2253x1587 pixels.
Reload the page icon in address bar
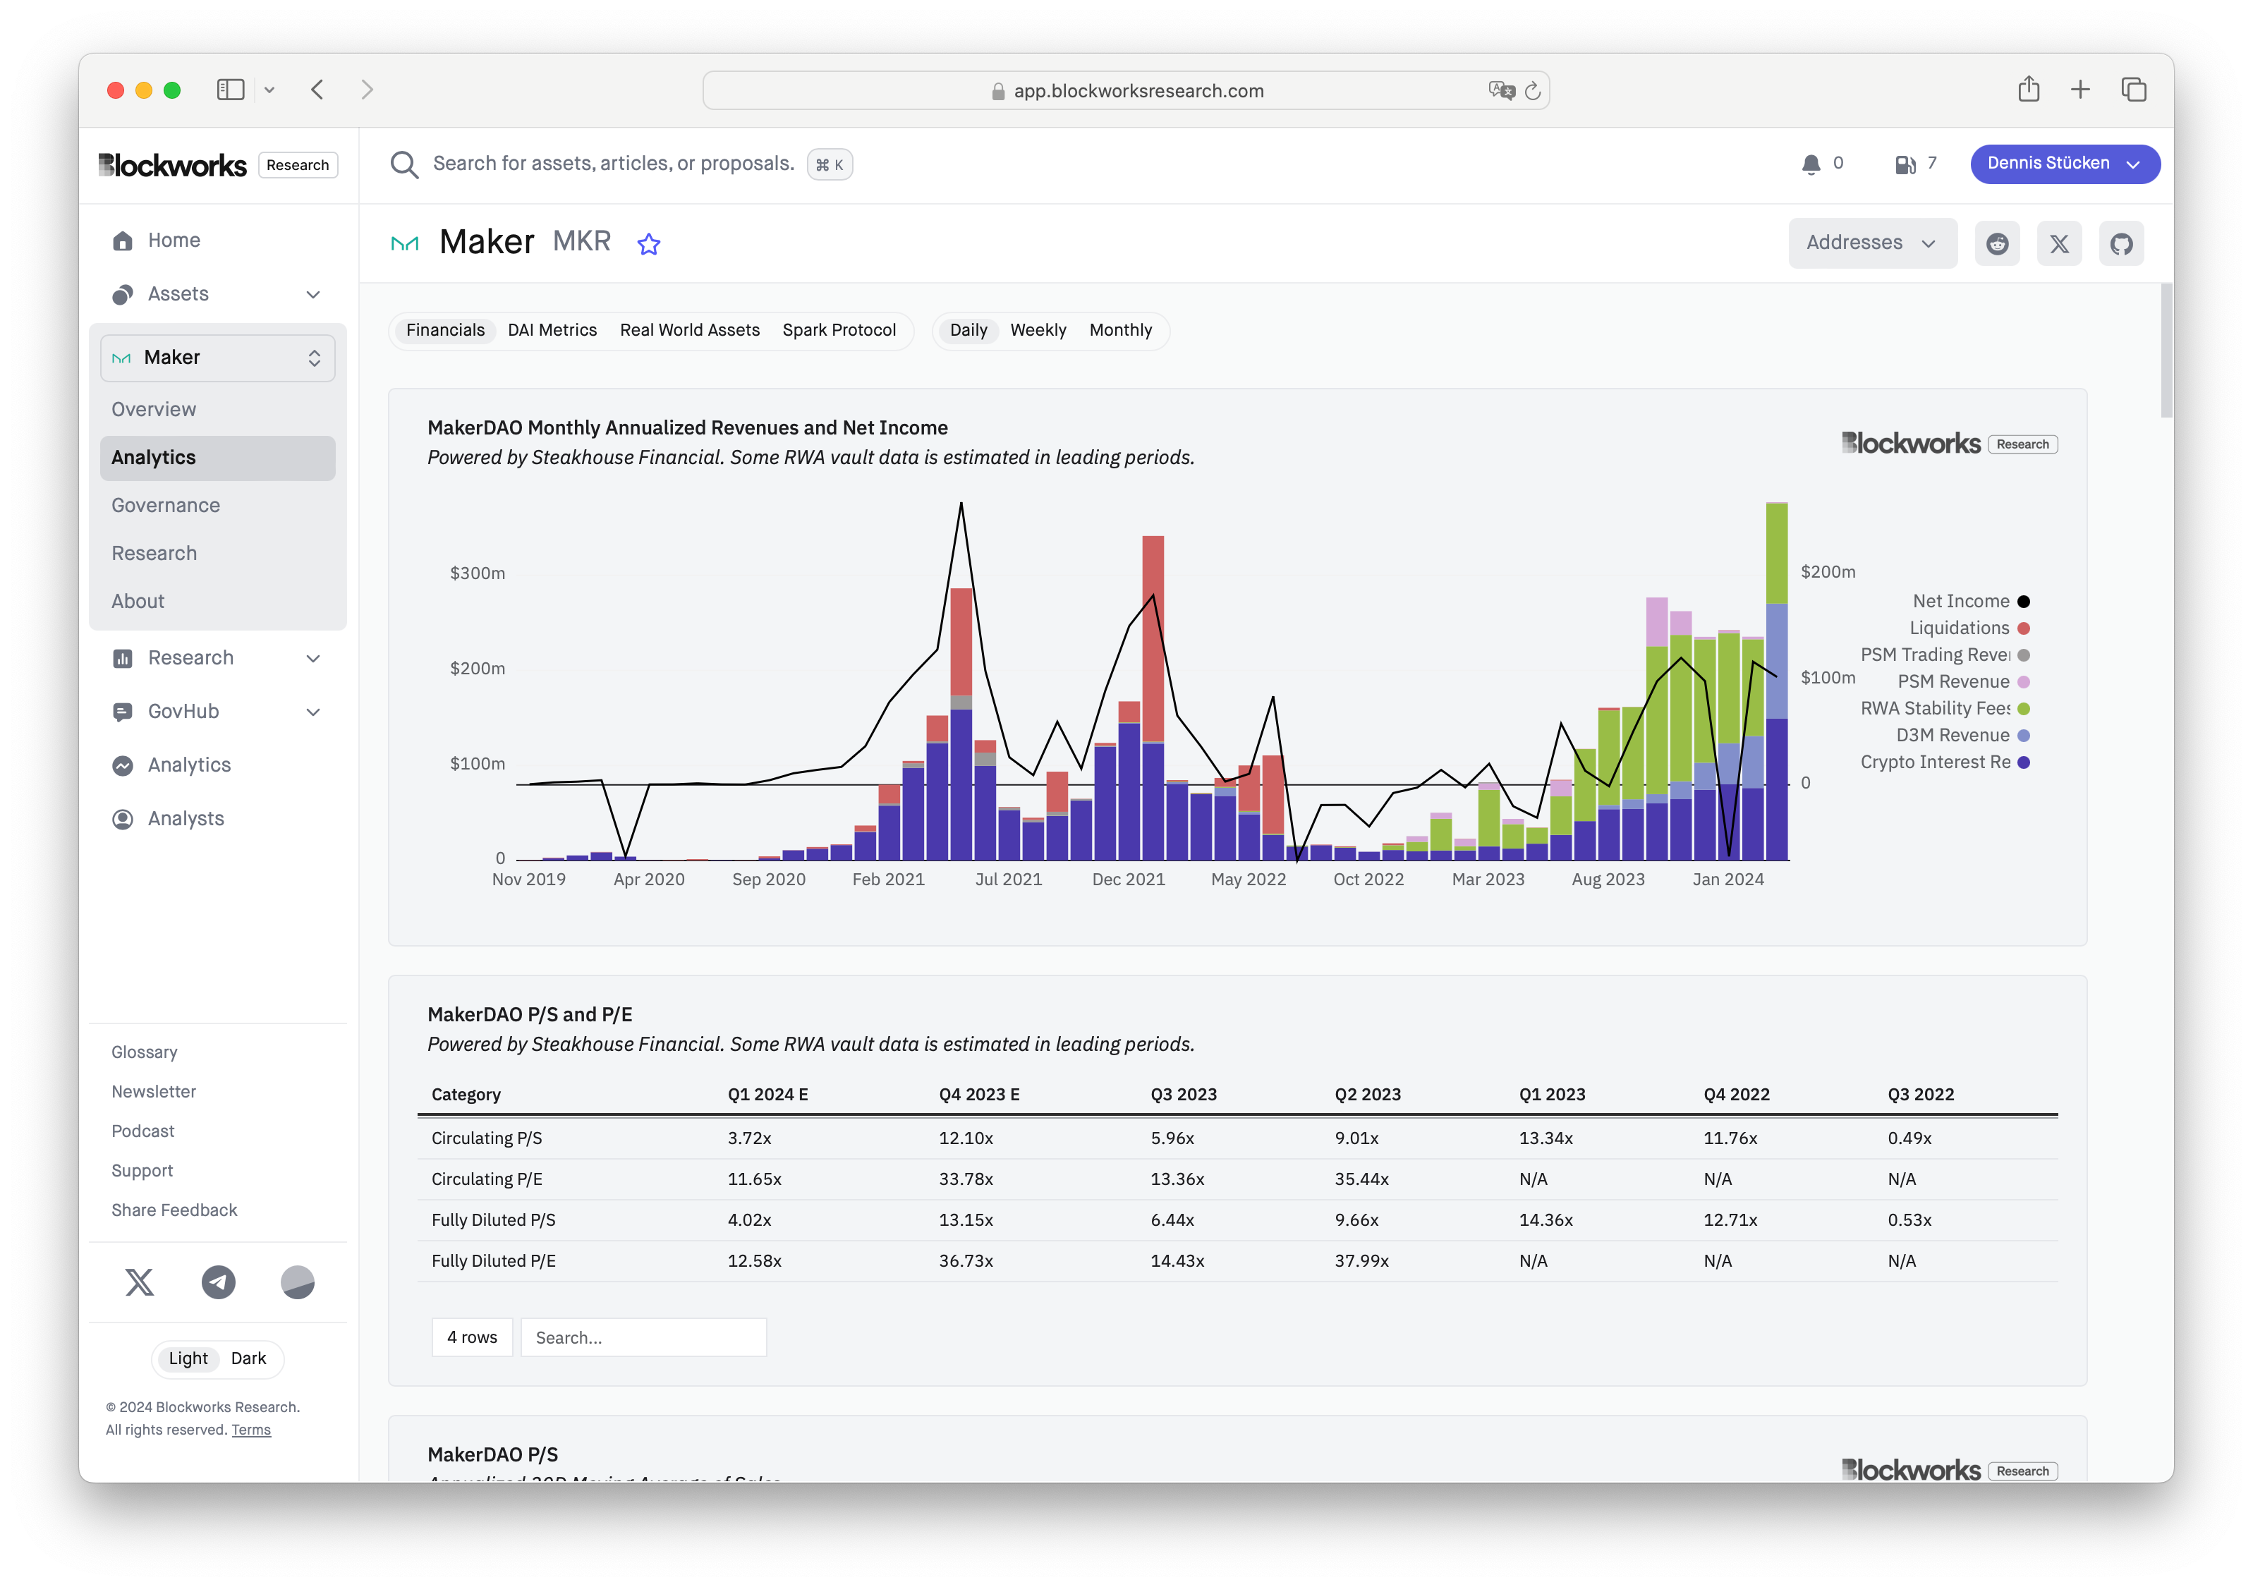pos(1533,91)
